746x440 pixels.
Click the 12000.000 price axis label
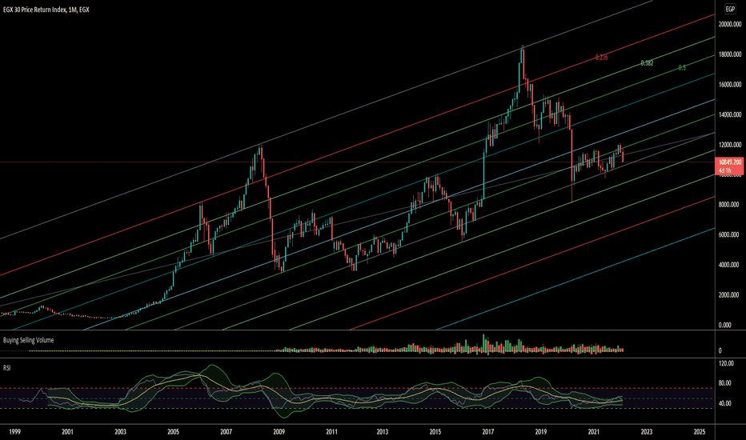coord(730,145)
